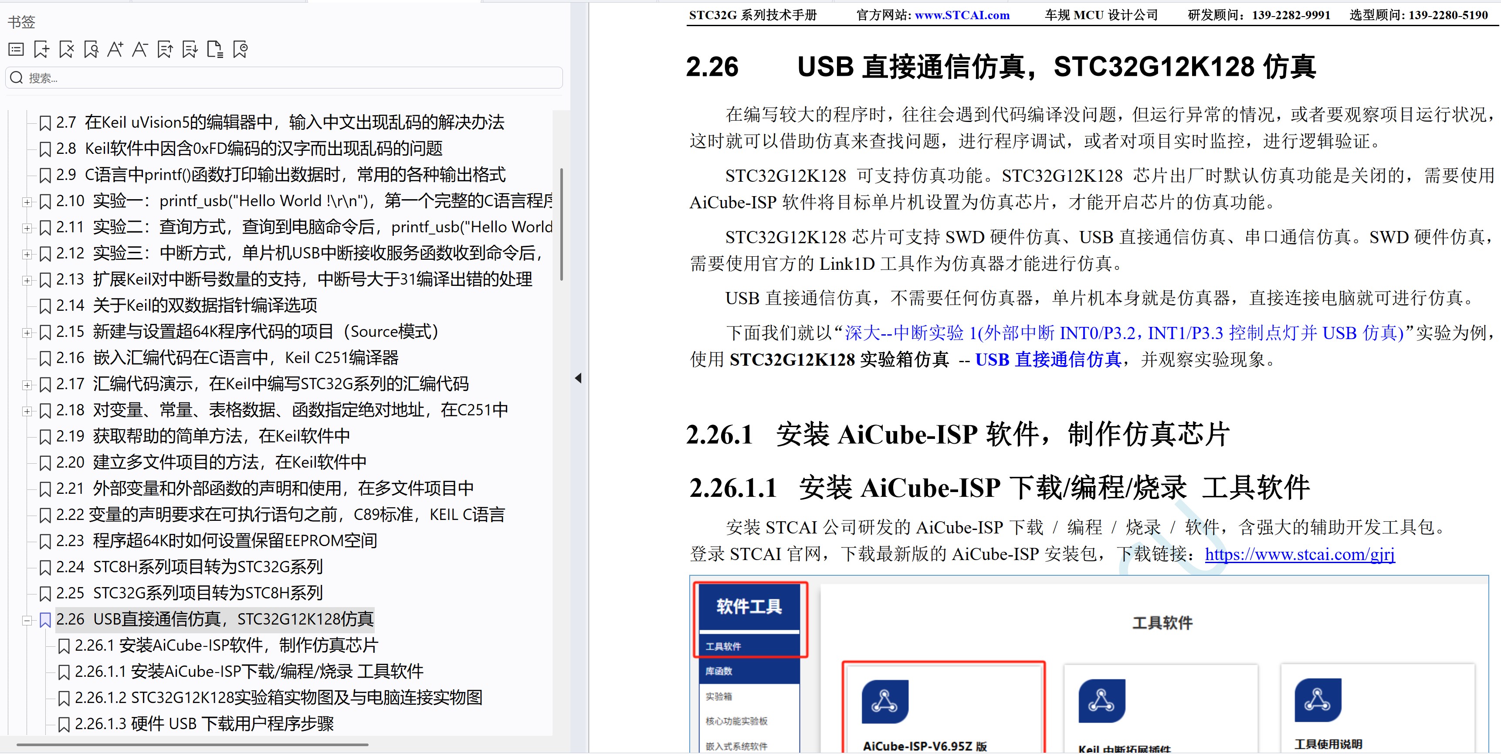Click the blue bookmark icon beside entry 2.26
The height and width of the screenshot is (754, 1501).
45,620
